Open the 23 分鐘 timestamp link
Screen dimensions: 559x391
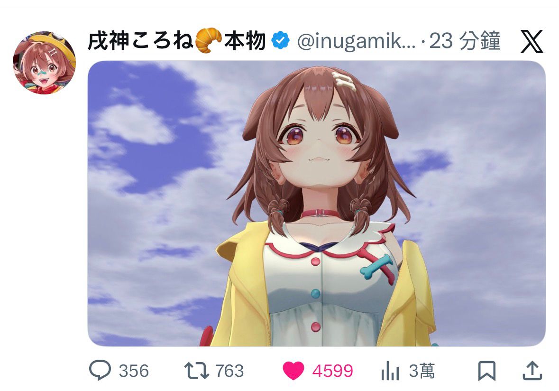point(465,40)
